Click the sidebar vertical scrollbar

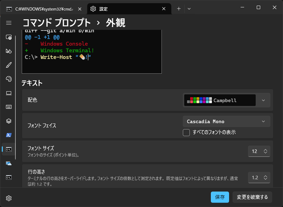(x=15, y=98)
